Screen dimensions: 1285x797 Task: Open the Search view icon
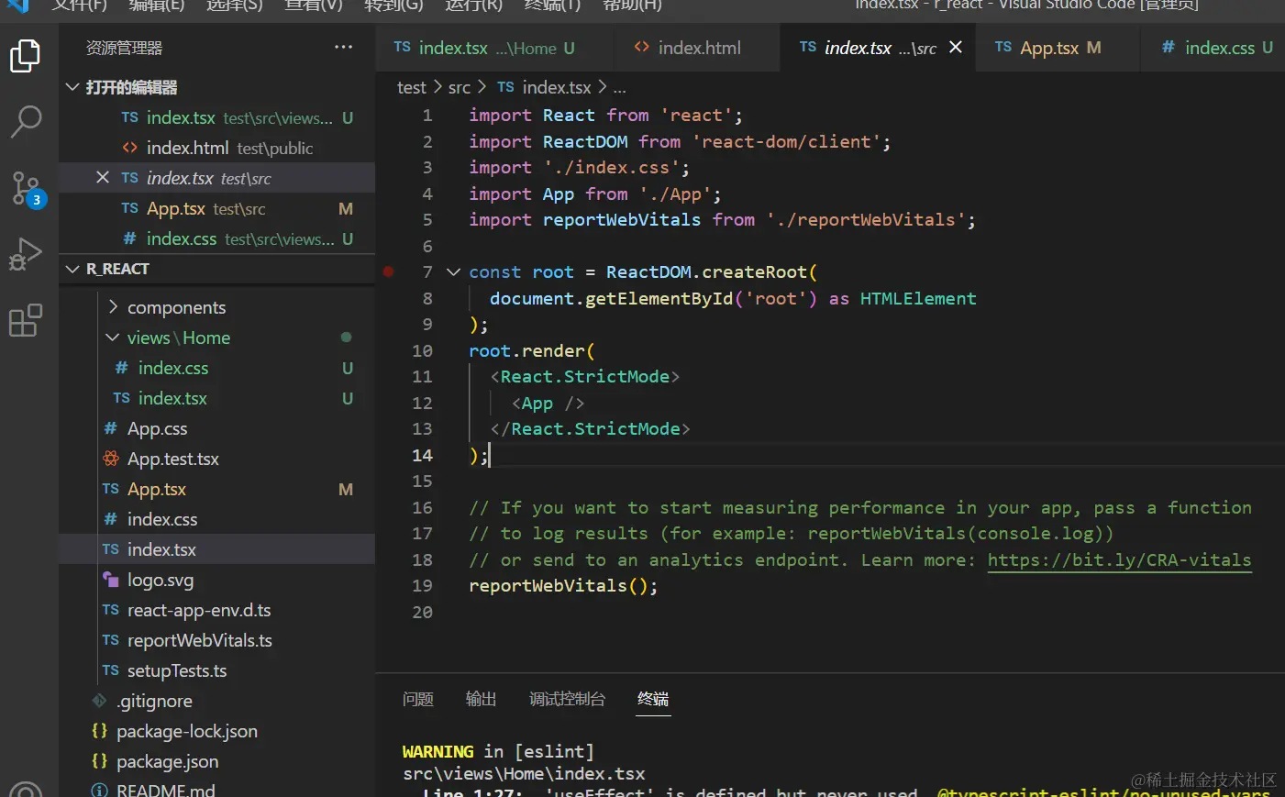click(x=26, y=121)
